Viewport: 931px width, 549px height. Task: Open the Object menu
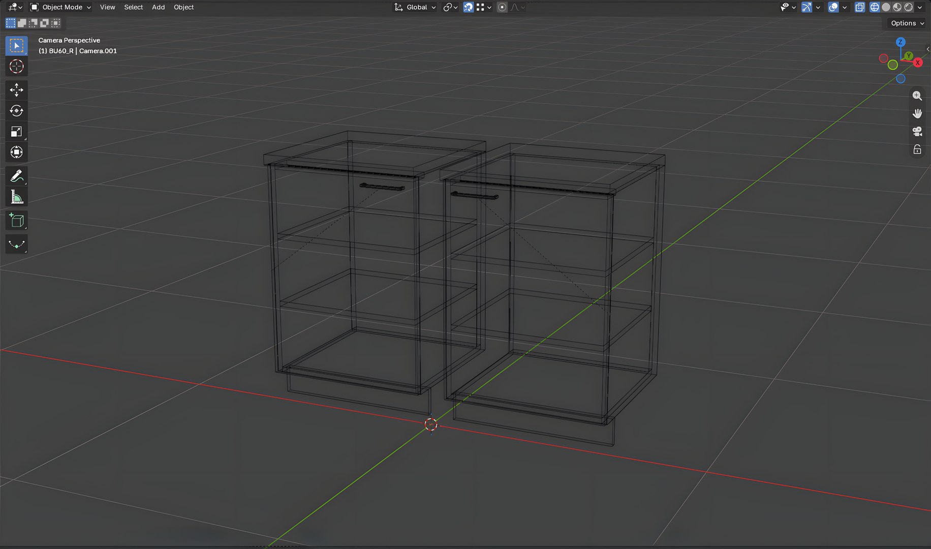(x=184, y=7)
